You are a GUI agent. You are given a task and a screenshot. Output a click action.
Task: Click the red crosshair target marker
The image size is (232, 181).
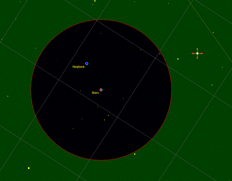point(197,53)
